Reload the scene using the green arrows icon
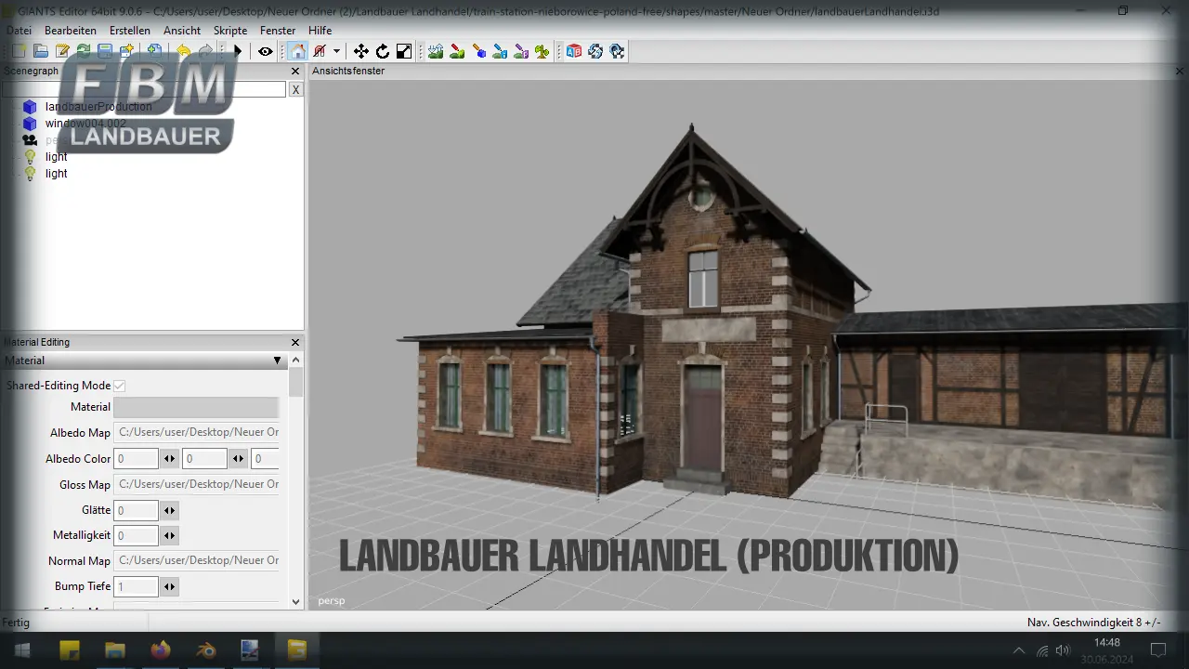The width and height of the screenshot is (1189, 669). (x=84, y=51)
